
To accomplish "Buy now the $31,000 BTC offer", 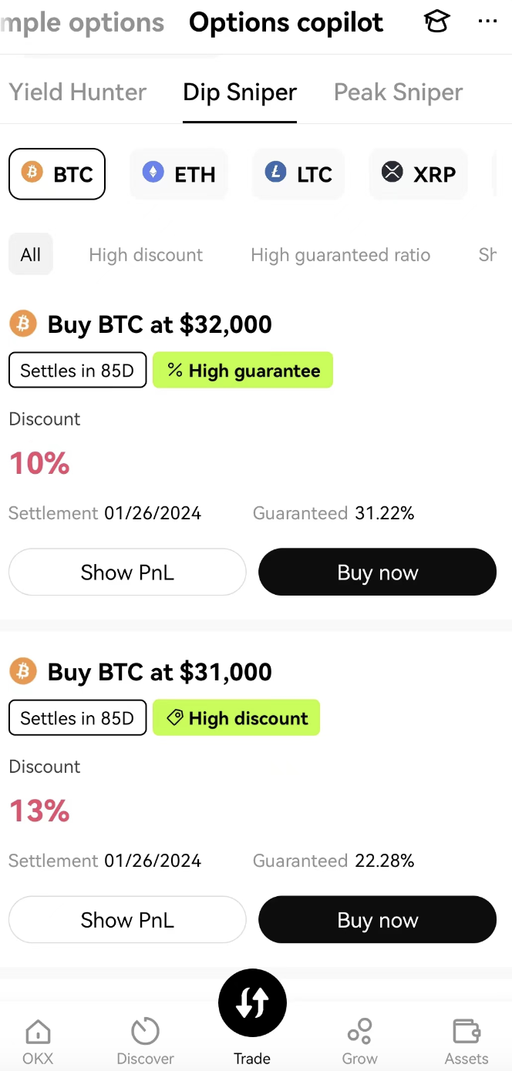I will (x=377, y=920).
